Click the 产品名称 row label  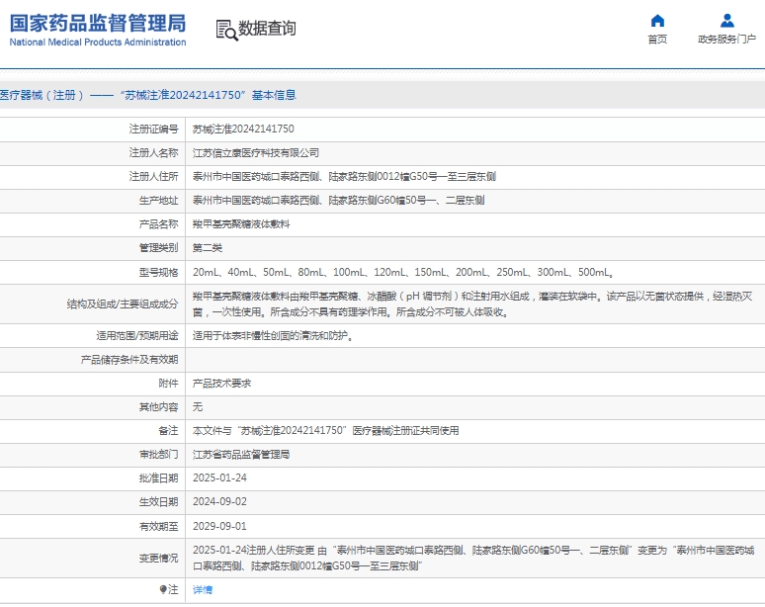click(158, 224)
